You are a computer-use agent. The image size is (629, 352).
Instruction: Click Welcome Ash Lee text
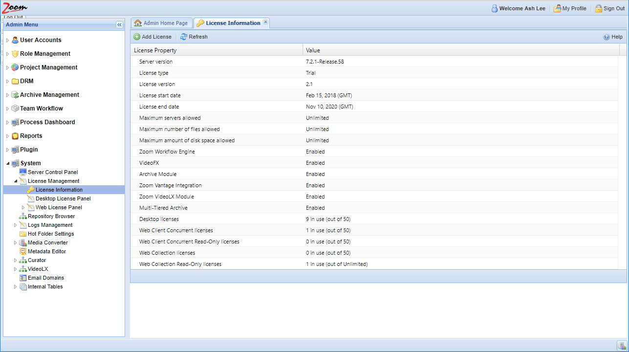[x=522, y=8]
